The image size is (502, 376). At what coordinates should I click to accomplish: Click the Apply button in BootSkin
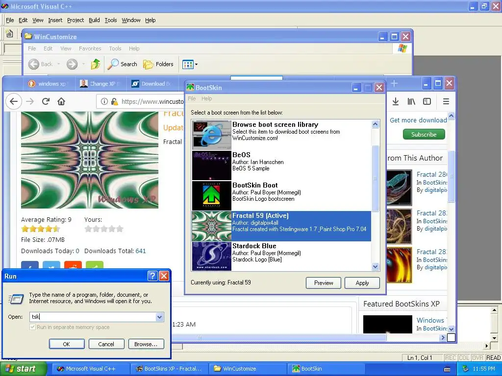click(362, 283)
